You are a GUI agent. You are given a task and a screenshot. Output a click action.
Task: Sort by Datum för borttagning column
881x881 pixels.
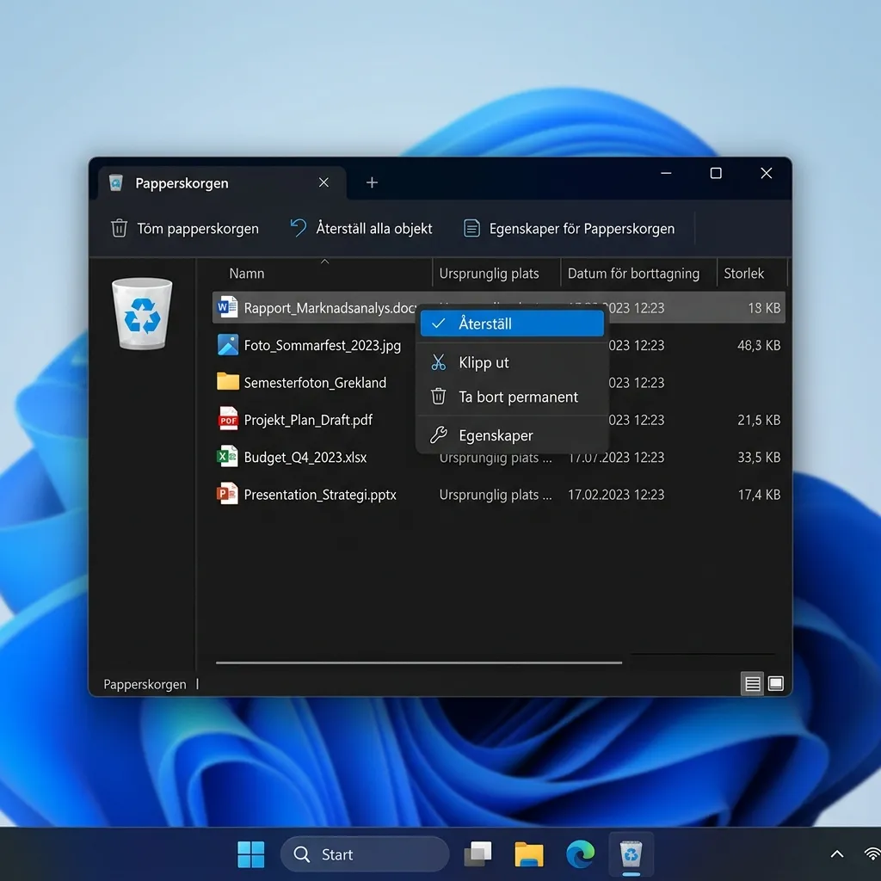tap(639, 273)
